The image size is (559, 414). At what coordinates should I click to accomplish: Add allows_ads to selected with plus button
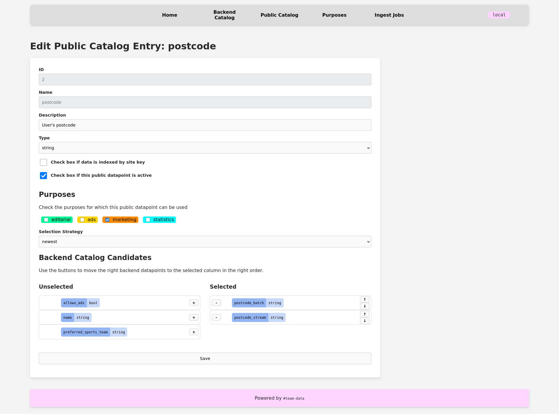[x=193, y=303]
